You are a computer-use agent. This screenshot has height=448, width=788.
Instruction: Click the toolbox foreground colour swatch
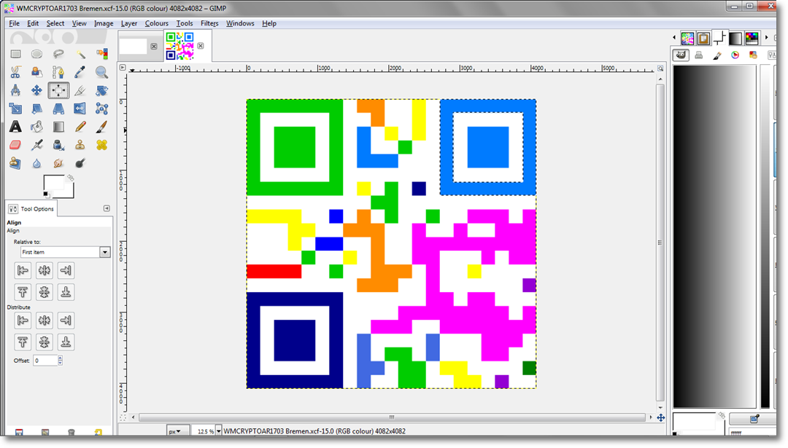[53, 183]
